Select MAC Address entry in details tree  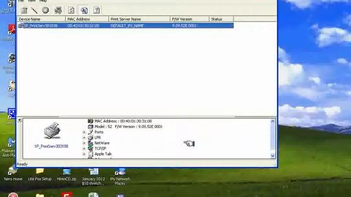pos(123,121)
